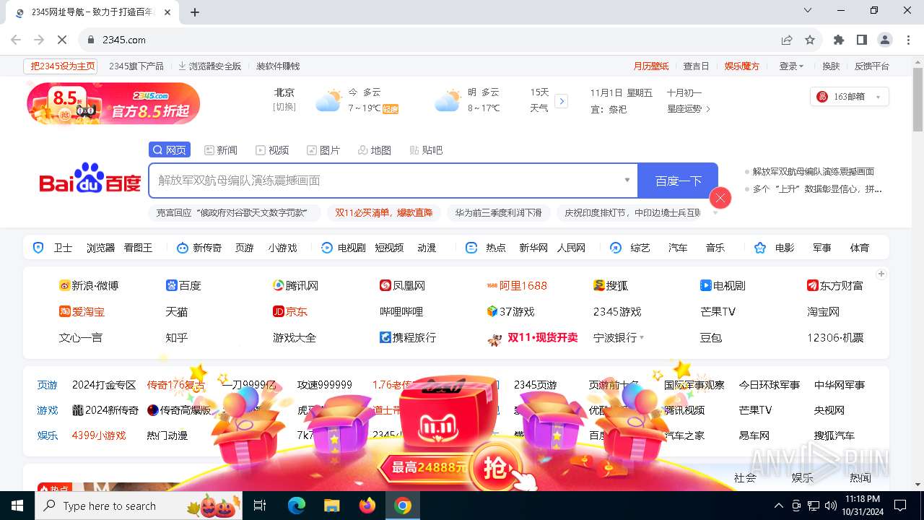Image resolution: width=924 pixels, height=520 pixels.
Task: Open Firefox from taskbar
Action: coord(367,506)
